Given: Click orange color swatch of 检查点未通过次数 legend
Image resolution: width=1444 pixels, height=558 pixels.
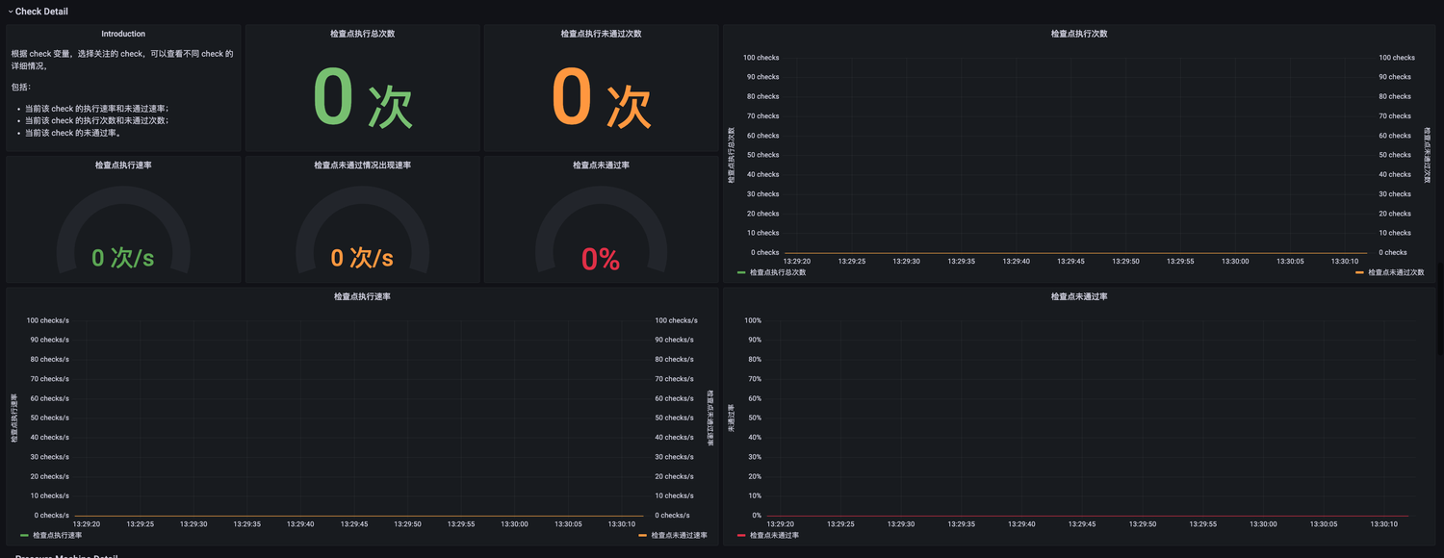Looking at the screenshot, I should tap(1359, 272).
